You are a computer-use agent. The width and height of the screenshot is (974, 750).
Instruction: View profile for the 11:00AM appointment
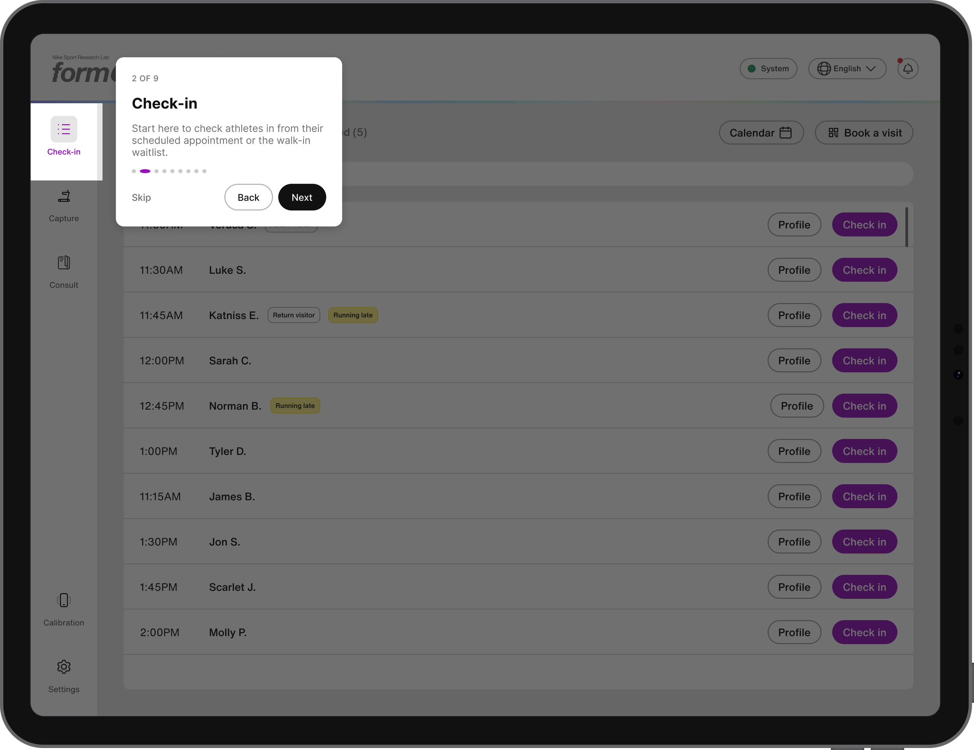click(794, 225)
